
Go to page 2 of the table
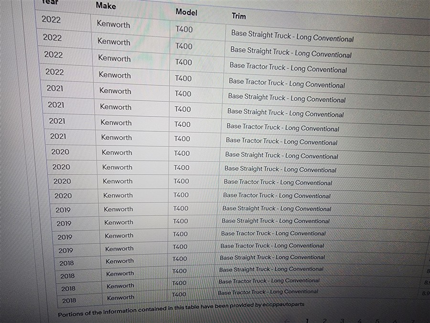tap(324, 321)
